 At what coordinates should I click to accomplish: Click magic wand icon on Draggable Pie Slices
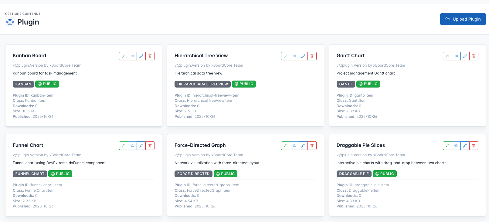pyautogui.click(x=447, y=146)
